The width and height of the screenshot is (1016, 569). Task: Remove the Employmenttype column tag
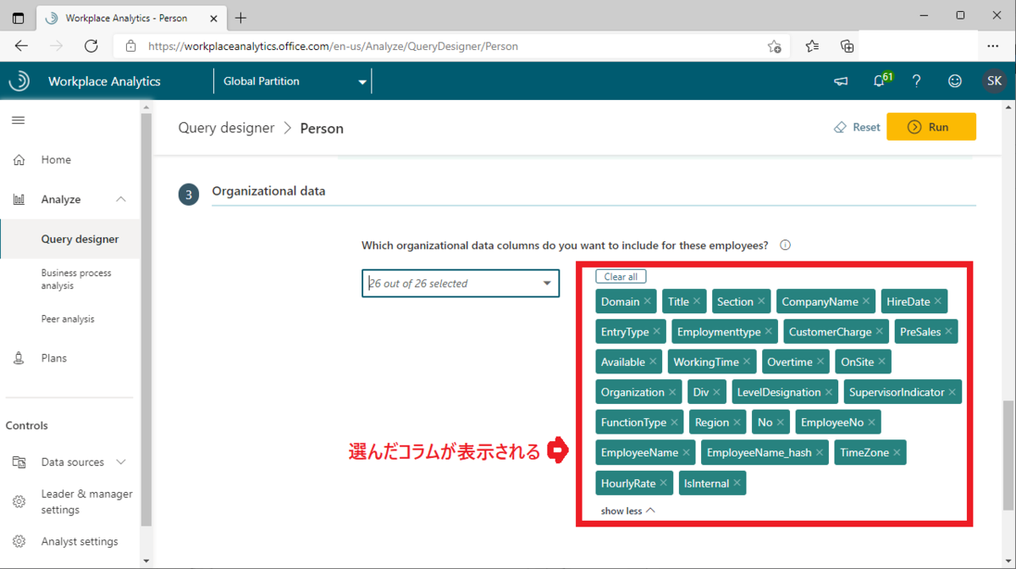click(x=769, y=332)
